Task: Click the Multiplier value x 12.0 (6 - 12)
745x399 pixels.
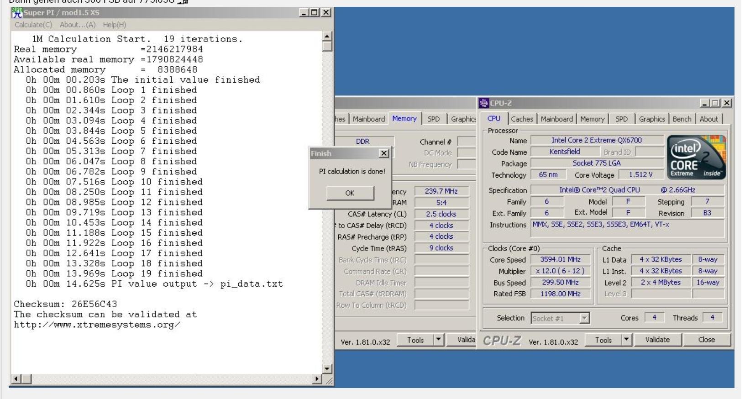Action: click(x=560, y=271)
